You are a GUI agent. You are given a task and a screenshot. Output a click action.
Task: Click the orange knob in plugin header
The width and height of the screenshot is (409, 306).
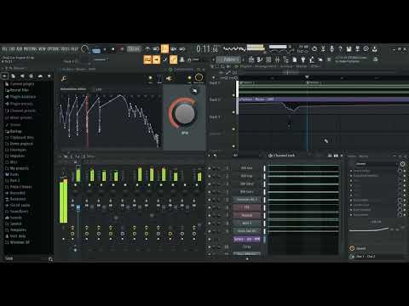tap(199, 77)
